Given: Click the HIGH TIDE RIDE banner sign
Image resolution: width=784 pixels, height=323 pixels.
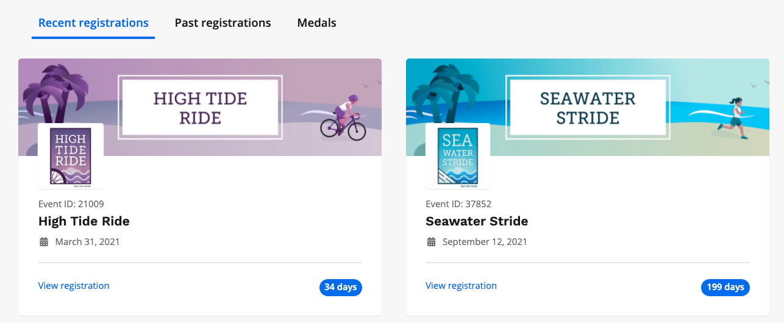Looking at the screenshot, I should 200,107.
